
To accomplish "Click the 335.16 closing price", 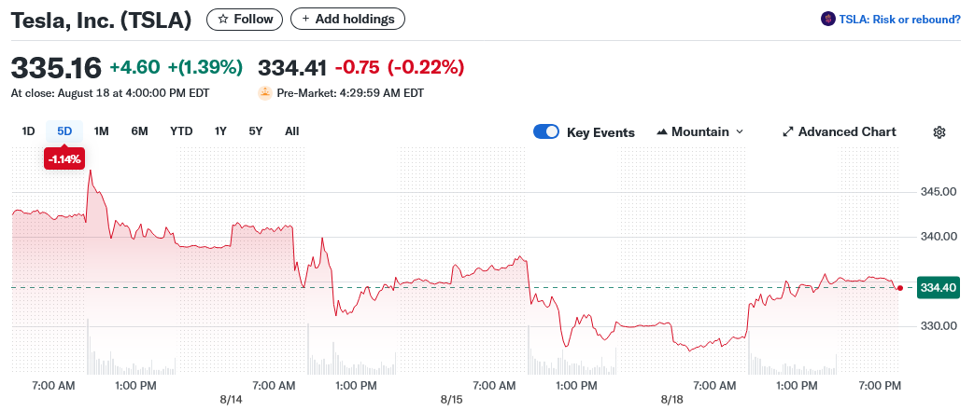I will click(56, 68).
